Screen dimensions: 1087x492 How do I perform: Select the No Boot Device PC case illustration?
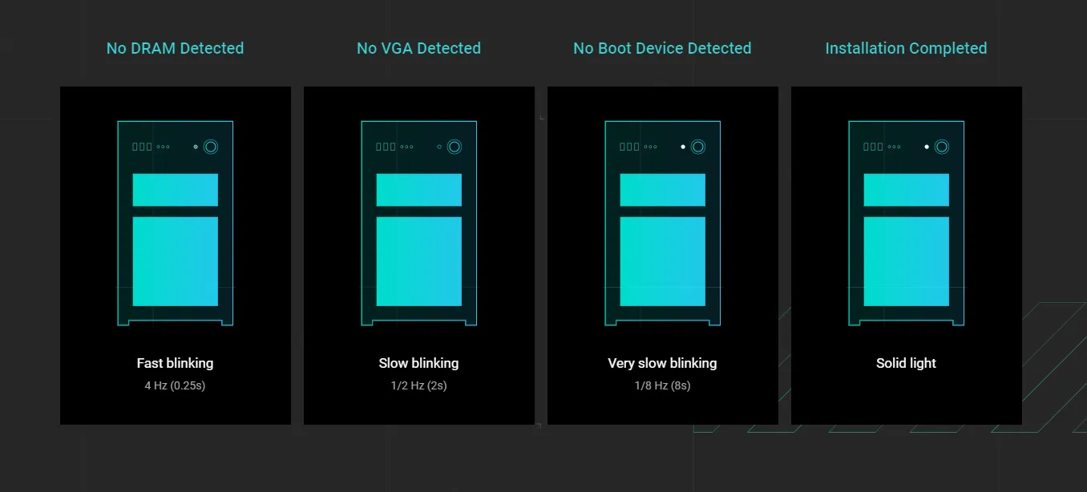[663, 223]
